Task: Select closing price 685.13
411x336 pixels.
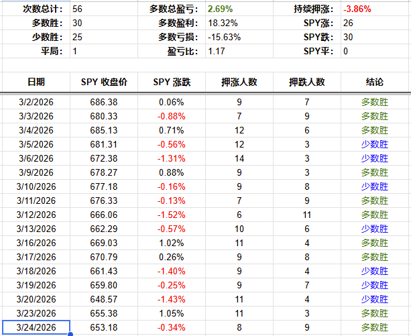Action: [x=104, y=130]
